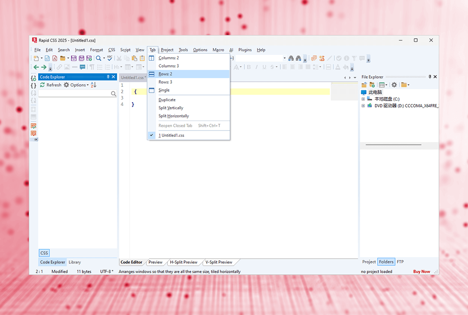Click the curly braces with plus sidebar icon
This screenshot has height=315, width=468.
33,78
